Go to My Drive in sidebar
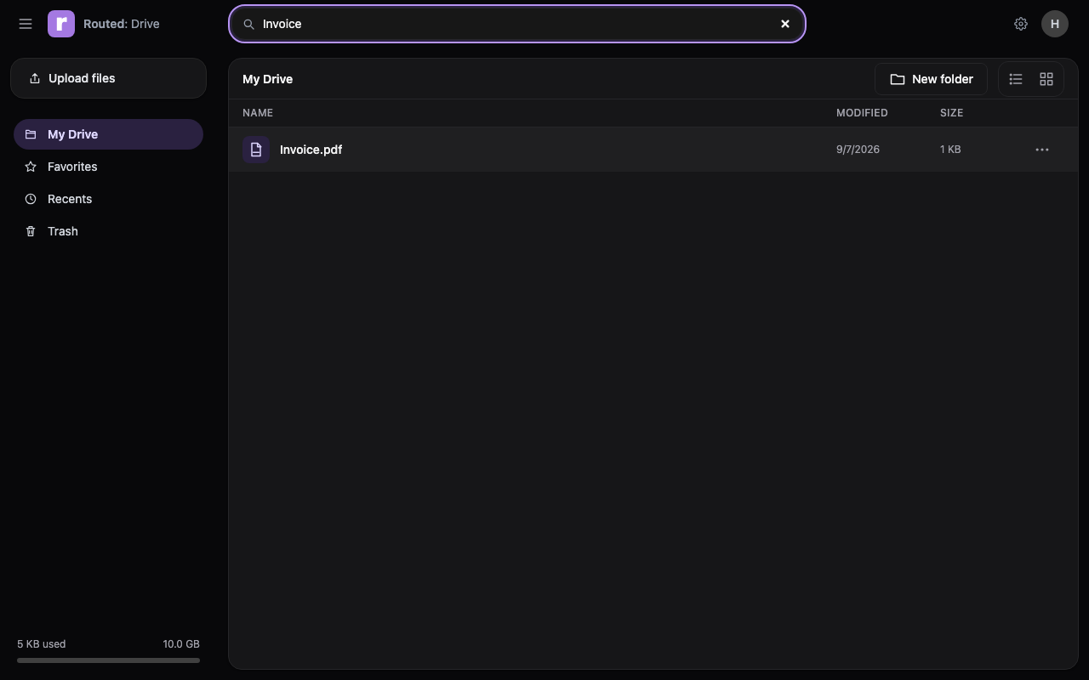Image resolution: width=1089 pixels, height=680 pixels. point(108,134)
